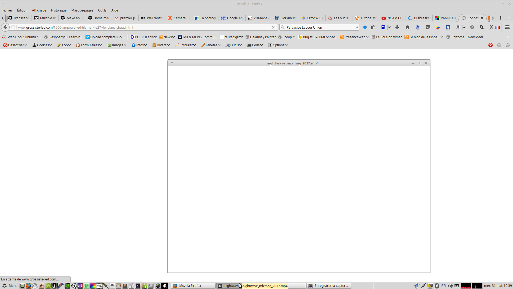The width and height of the screenshot is (513, 289).
Task: Open the News bookmarks folder dropdown
Action: (x=167, y=37)
